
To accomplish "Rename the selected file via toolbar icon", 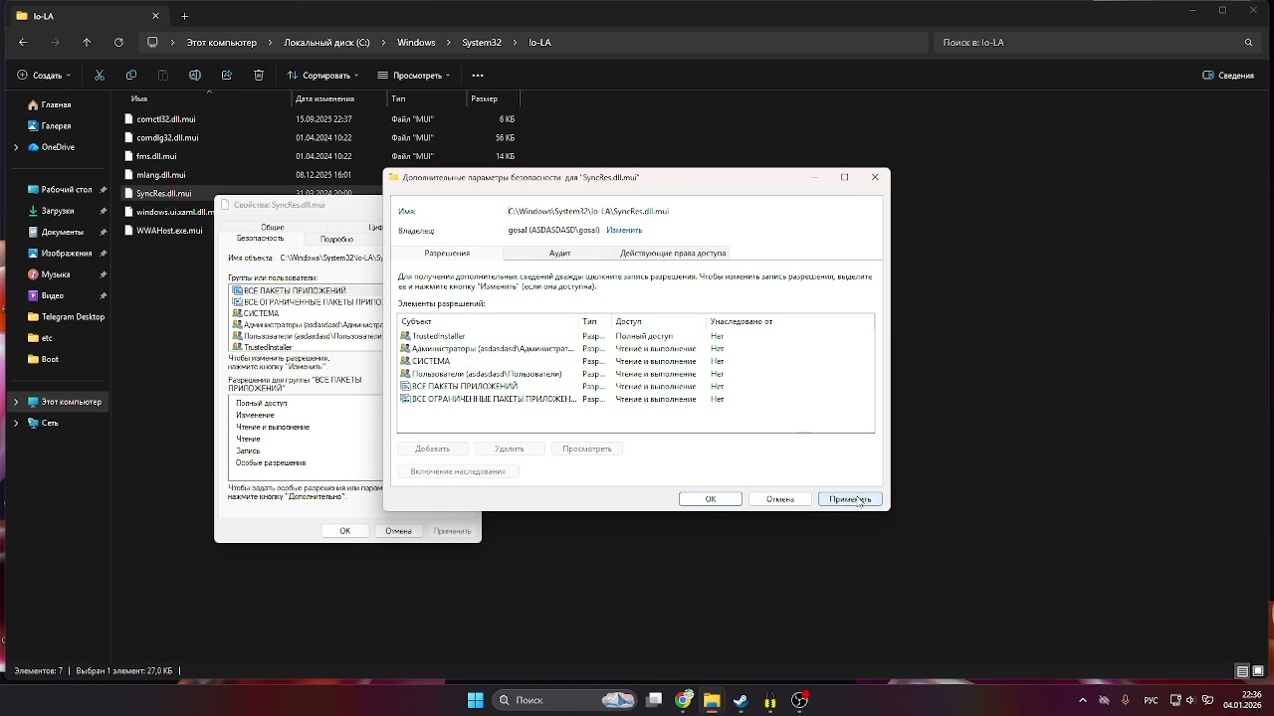I will point(195,75).
